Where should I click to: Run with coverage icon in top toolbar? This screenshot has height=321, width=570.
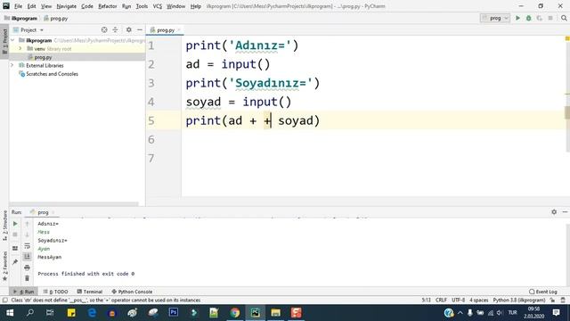click(540, 18)
